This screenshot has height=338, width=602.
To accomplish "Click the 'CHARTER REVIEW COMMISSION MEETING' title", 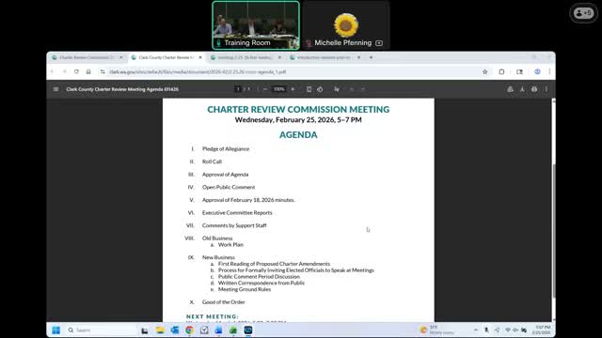I will tap(298, 110).
